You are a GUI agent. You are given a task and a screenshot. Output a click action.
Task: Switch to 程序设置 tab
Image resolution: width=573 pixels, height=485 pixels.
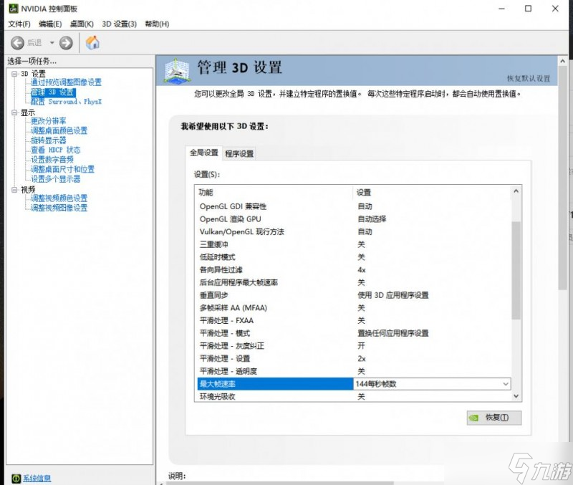(239, 153)
